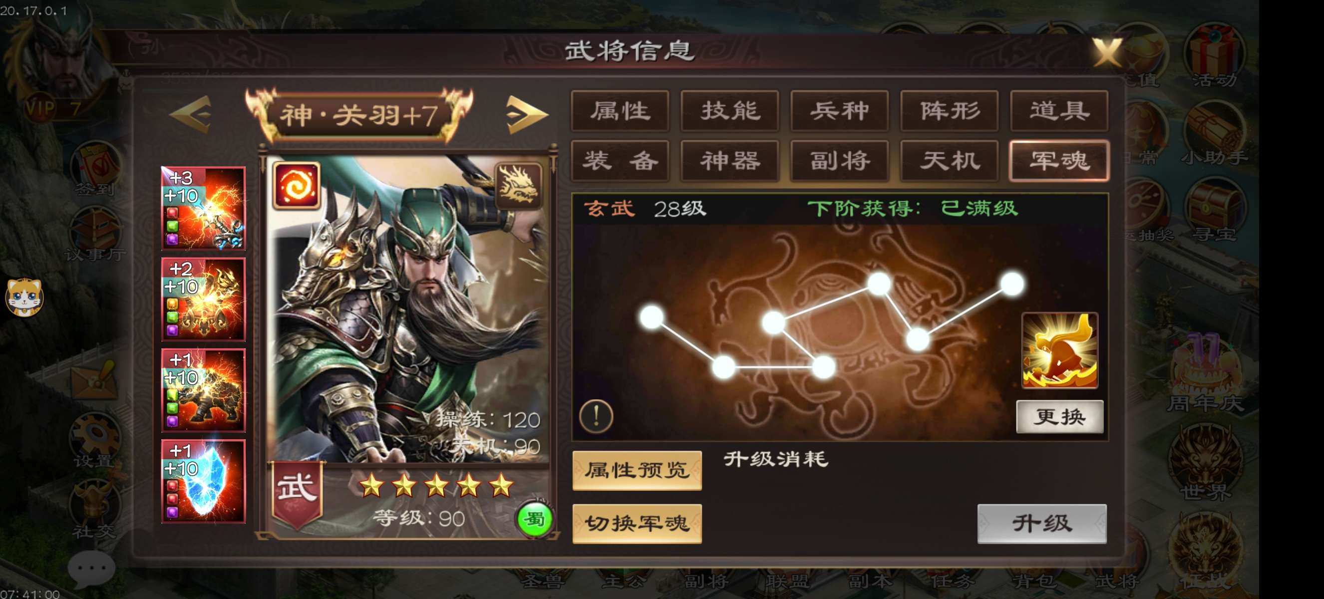Image resolution: width=1324 pixels, height=599 pixels.
Task: Select the golden dragon soul icon above 更换
Action: point(1060,351)
